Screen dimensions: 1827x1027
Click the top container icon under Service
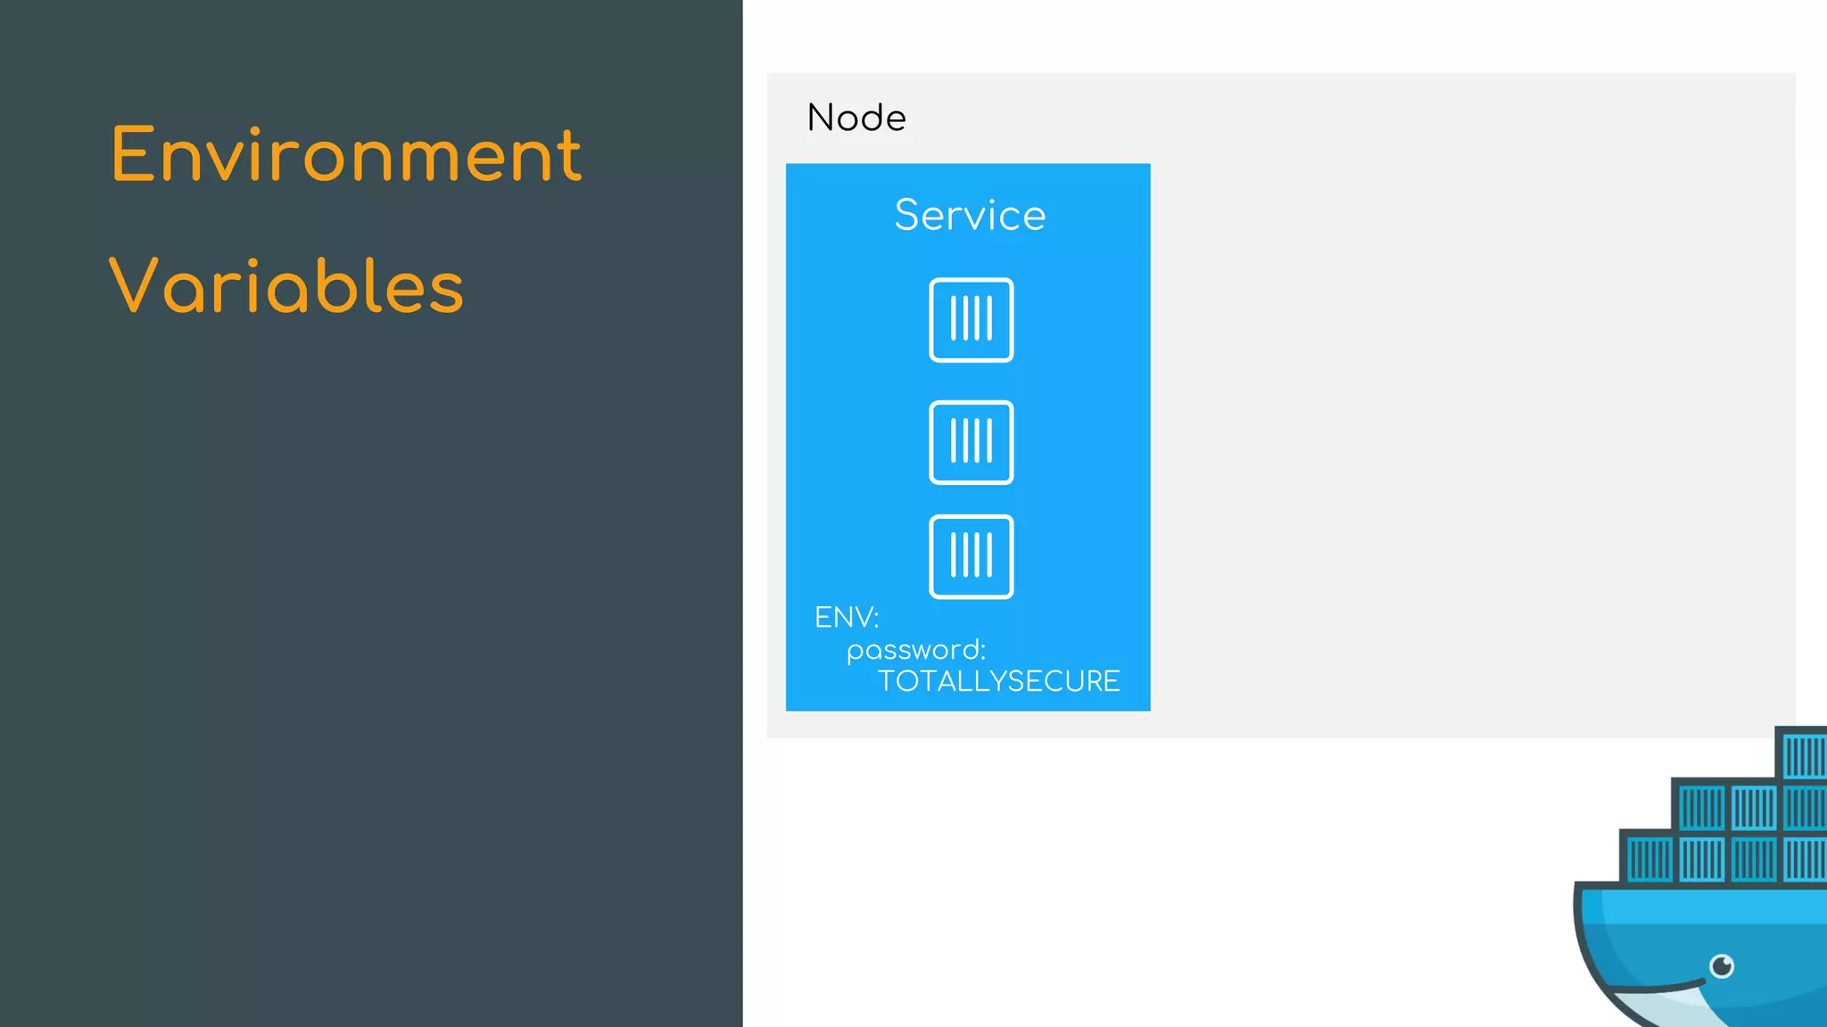(971, 320)
